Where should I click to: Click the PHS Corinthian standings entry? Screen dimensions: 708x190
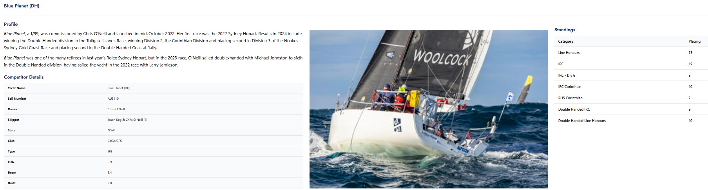click(x=570, y=98)
